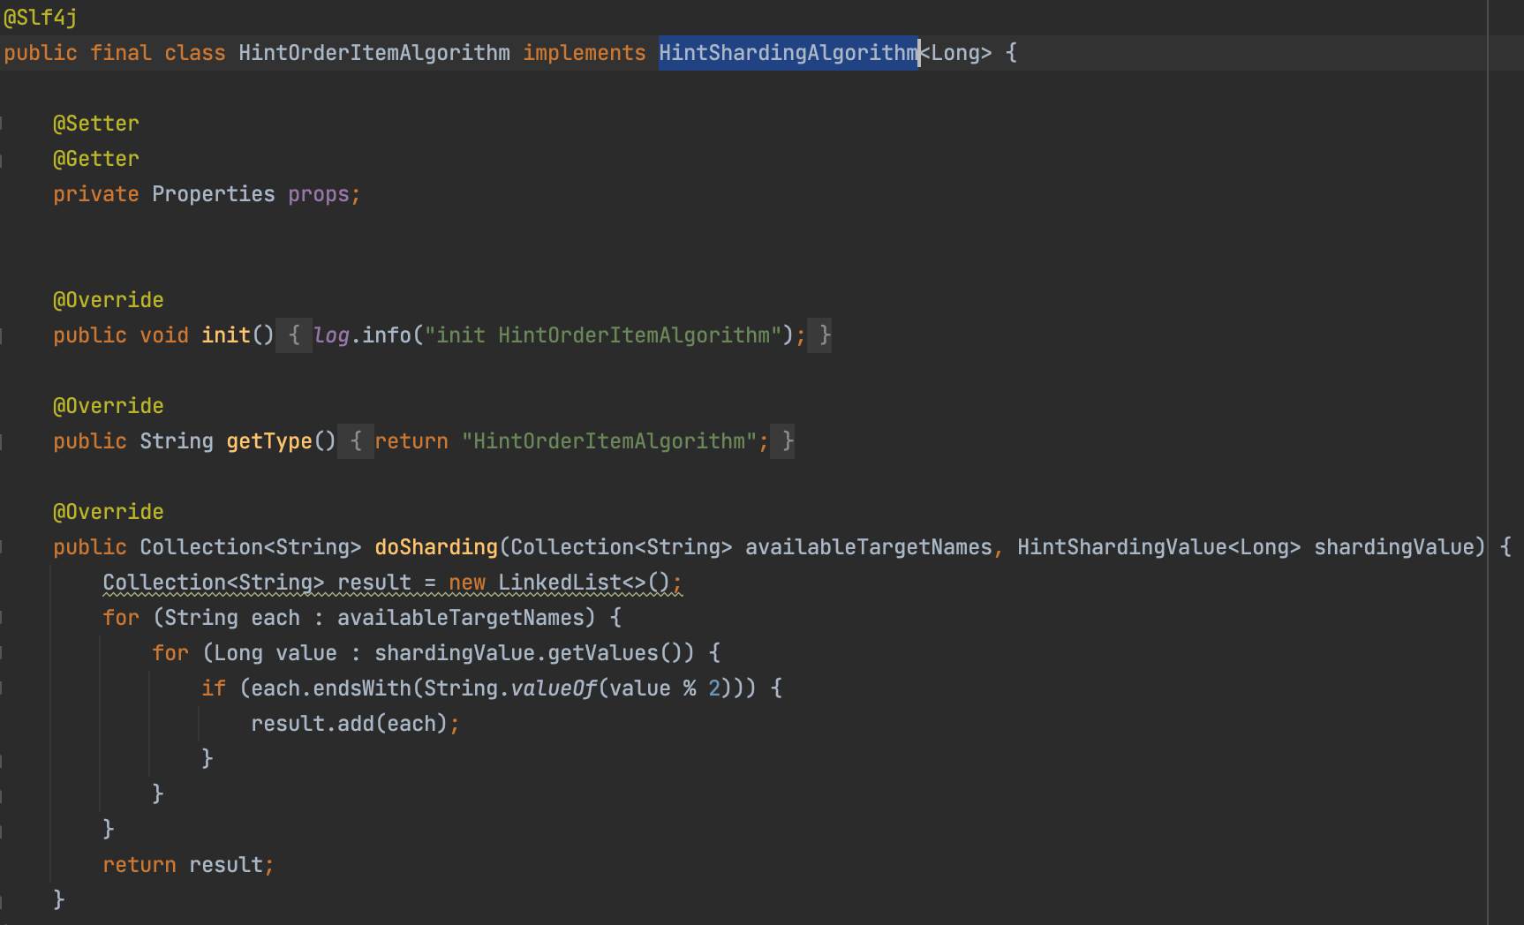Expand the folded body of init()
1524x925 pixels.
pyautogui.click(x=294, y=335)
